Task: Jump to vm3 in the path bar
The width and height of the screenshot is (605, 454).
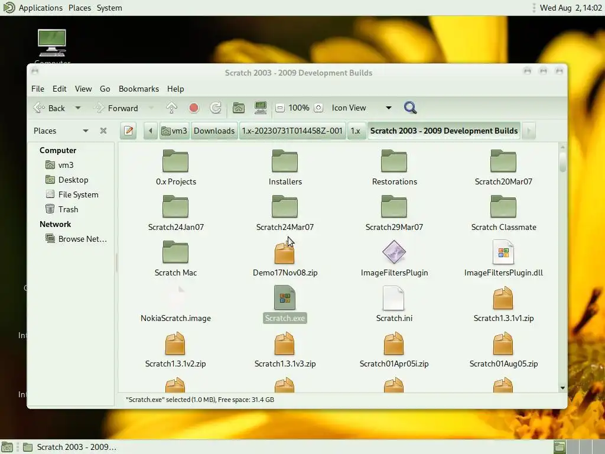Action: click(x=174, y=131)
